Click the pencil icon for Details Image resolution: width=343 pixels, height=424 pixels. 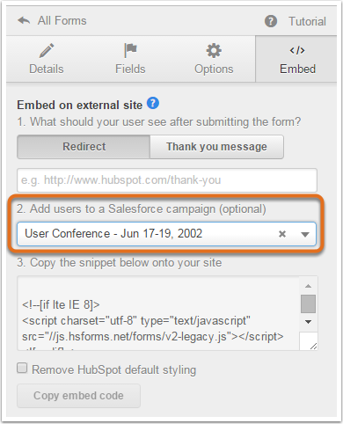point(47,50)
